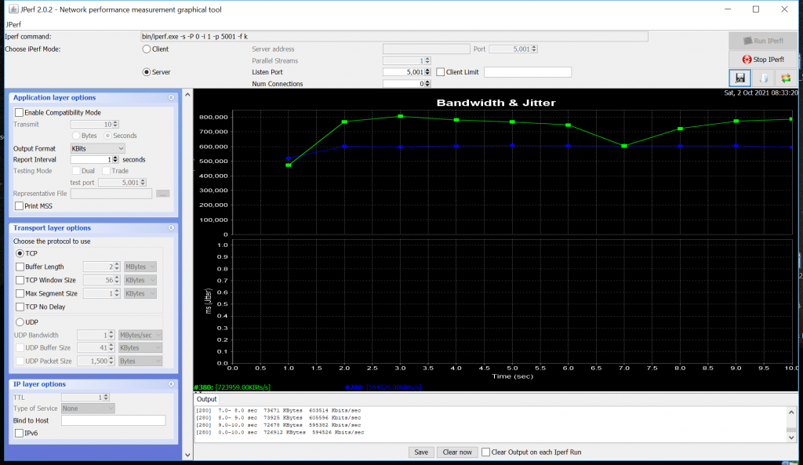Enable the Client Limit checkbox
Viewport: 803px width, 465px height.
coord(441,72)
